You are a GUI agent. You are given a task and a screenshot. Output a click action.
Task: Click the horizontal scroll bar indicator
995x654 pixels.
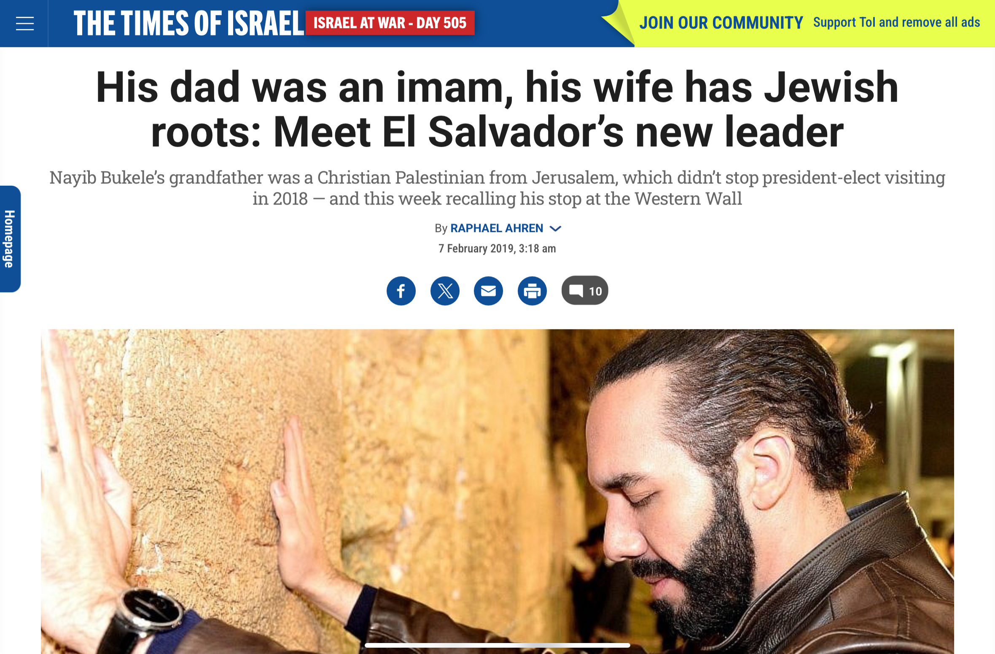pos(497,645)
